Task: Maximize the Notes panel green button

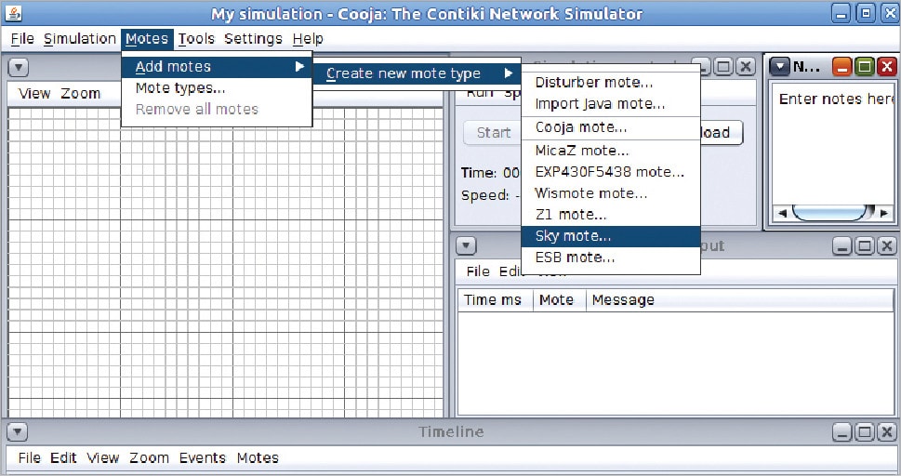Action: tap(864, 67)
